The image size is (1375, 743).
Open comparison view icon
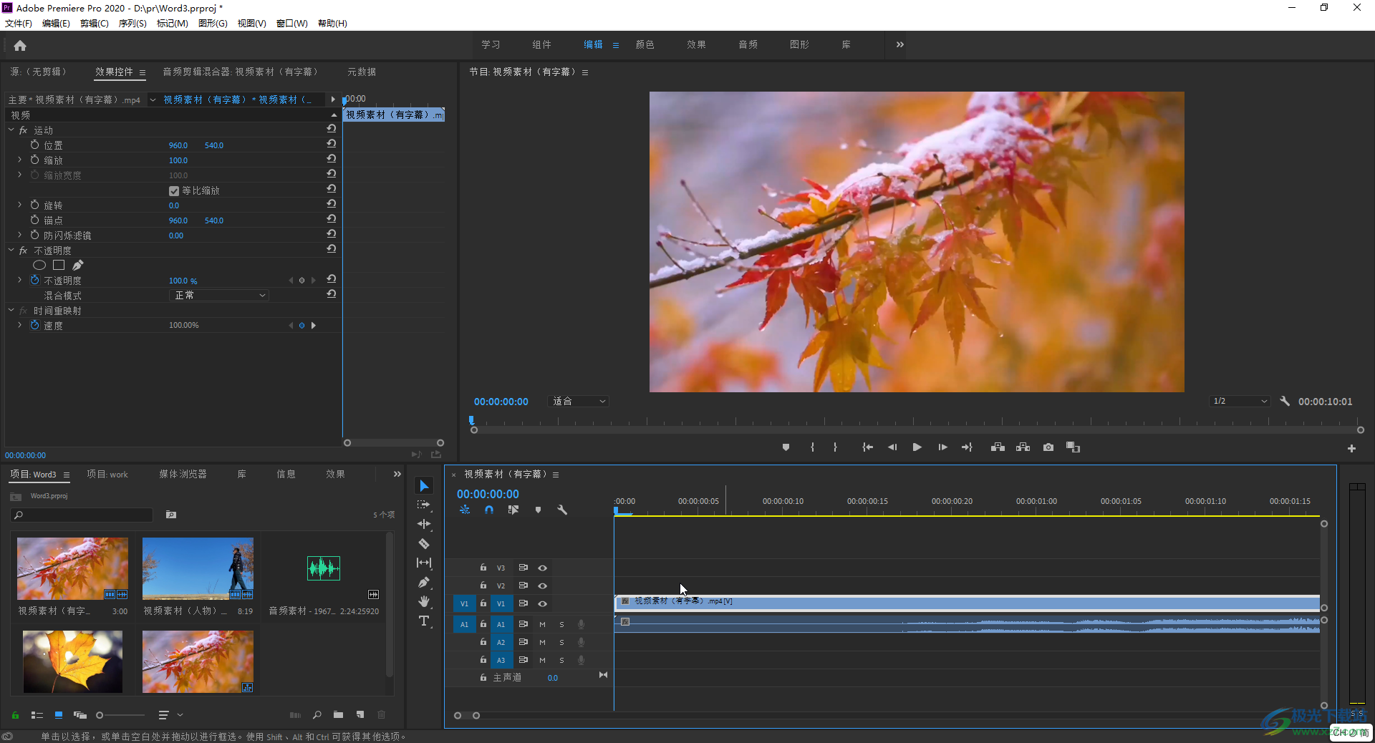point(1073,447)
